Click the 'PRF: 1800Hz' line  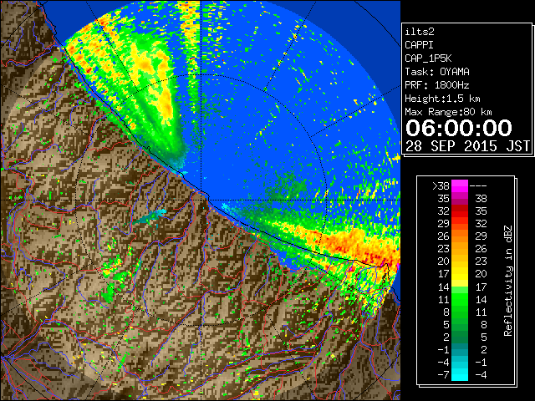[437, 85]
